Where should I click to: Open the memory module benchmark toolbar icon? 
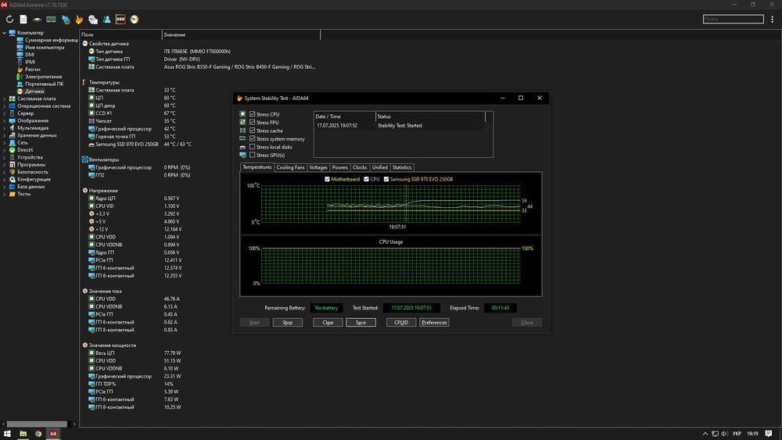[51, 19]
